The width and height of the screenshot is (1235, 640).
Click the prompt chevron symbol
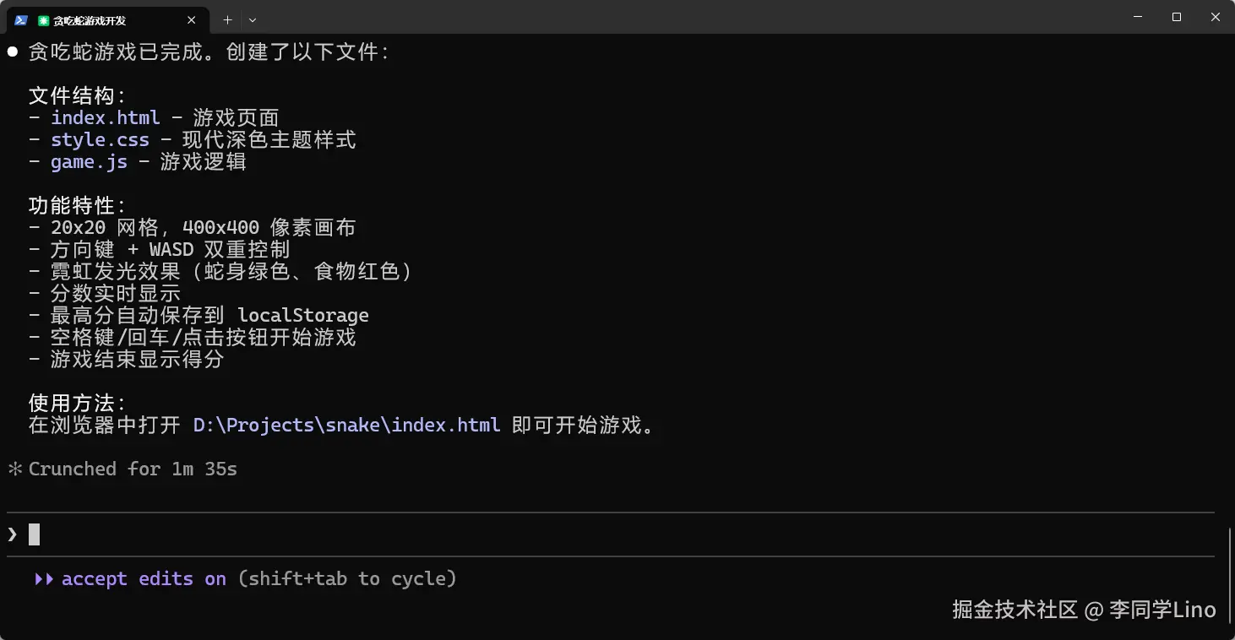tap(13, 534)
